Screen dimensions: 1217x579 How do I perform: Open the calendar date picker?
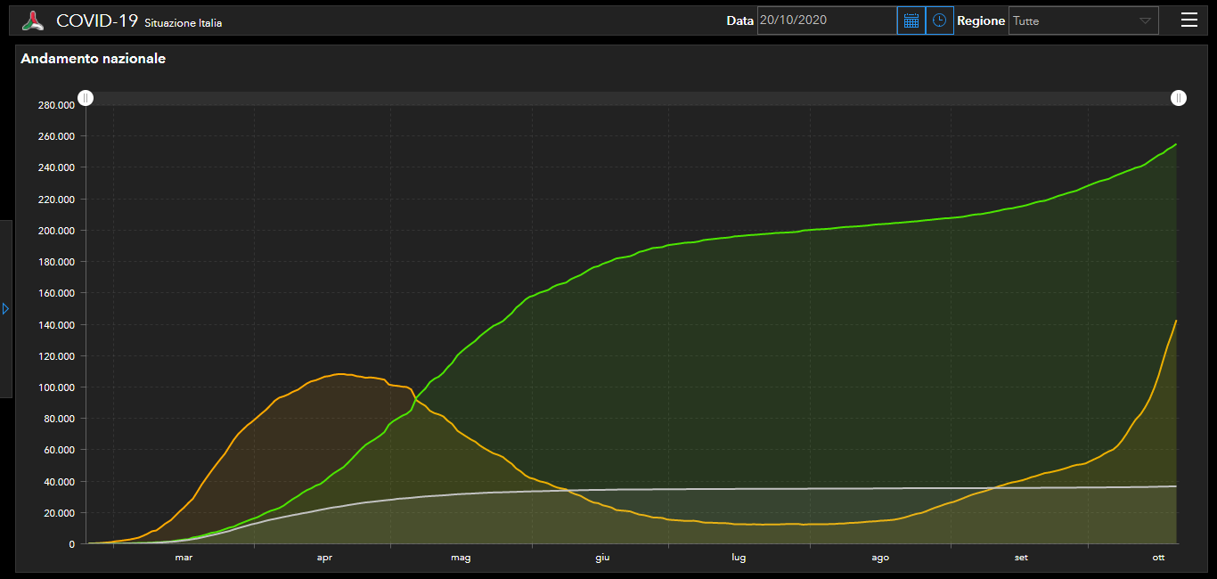point(911,20)
